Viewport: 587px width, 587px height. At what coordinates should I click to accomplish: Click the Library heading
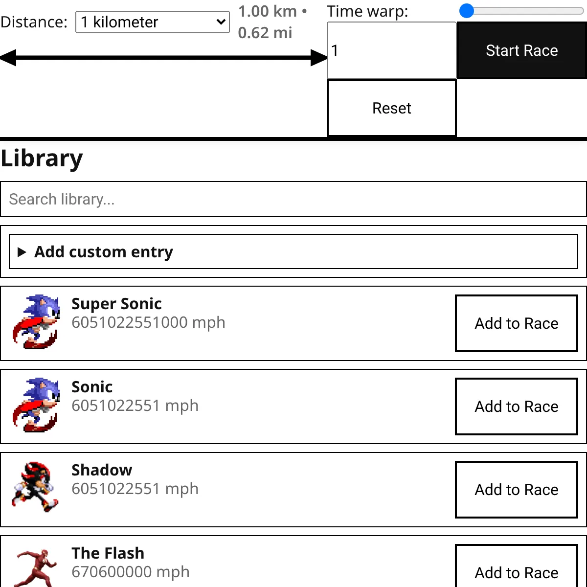click(x=42, y=159)
